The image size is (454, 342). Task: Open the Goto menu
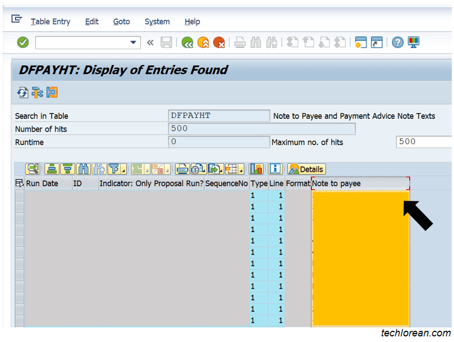click(121, 22)
